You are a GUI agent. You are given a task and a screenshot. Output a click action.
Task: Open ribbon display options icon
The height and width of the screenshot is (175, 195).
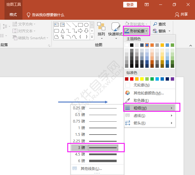pyautogui.click(x=147, y=4)
